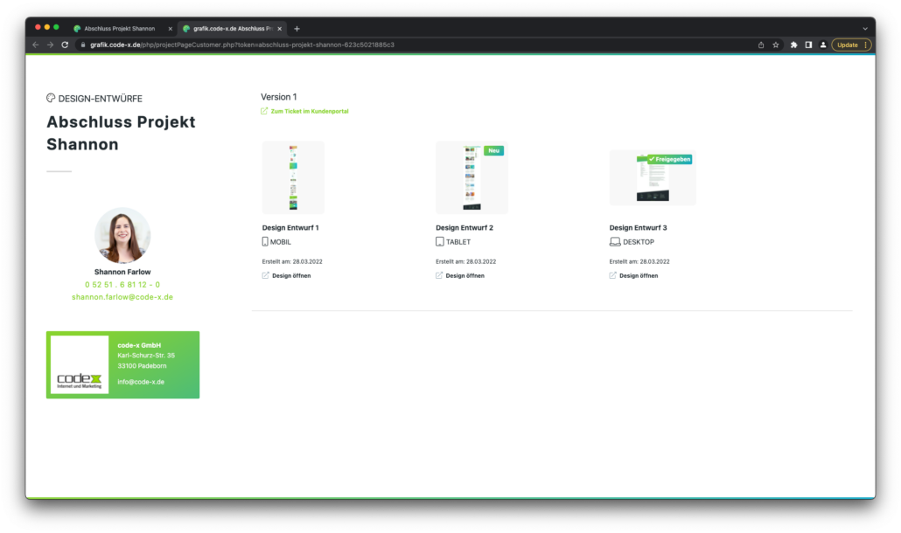901x533 pixels.
Task: Open Design Entwurf 2 via Design öffnen
Action: pyautogui.click(x=464, y=275)
